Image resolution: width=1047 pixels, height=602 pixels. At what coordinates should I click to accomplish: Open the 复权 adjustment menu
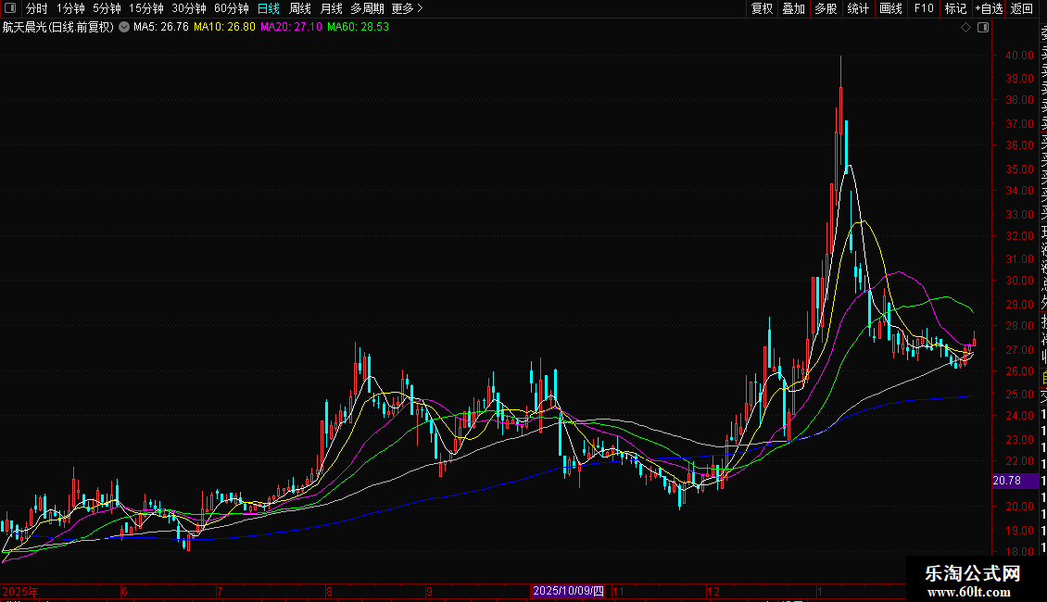762,8
